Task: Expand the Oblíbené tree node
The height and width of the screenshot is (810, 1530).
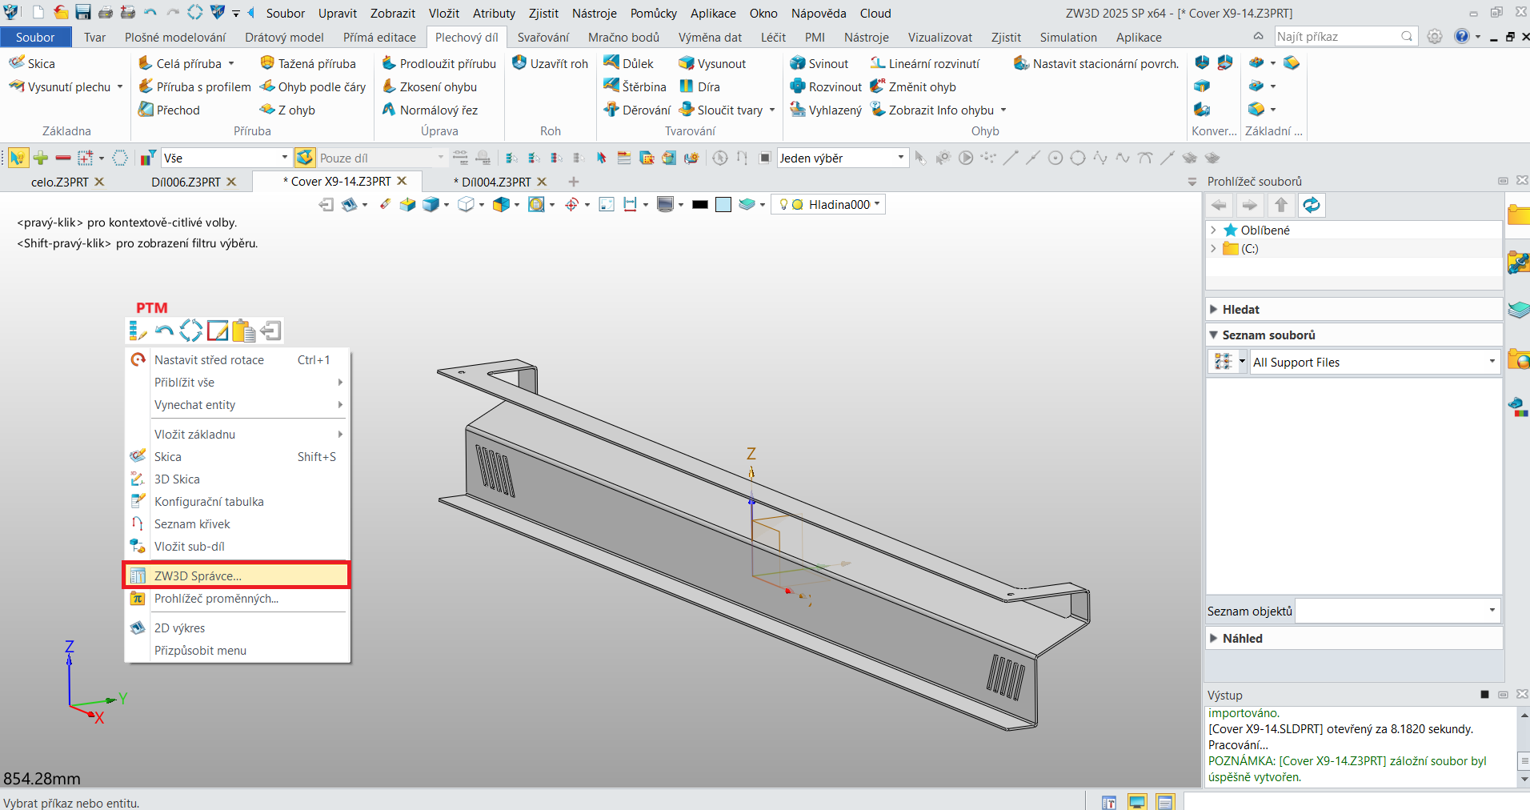Action: click(1213, 231)
